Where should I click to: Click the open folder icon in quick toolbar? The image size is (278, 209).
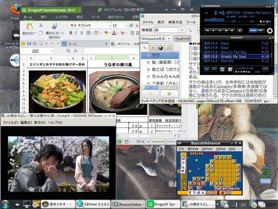pyautogui.click(x=23, y=44)
